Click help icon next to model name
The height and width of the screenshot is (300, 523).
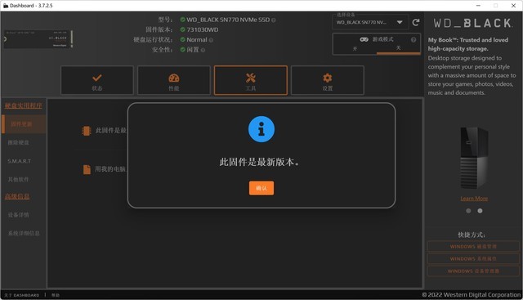point(274,20)
